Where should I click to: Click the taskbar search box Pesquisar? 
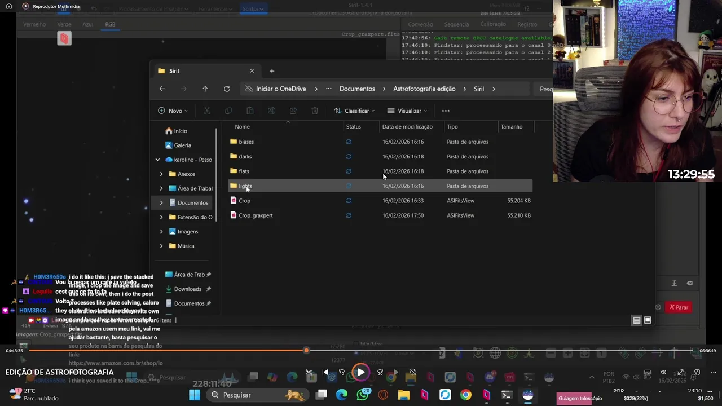[257, 395]
